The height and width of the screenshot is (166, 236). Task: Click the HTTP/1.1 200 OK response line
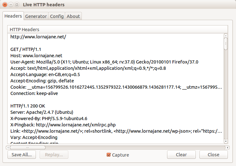coord(28,106)
